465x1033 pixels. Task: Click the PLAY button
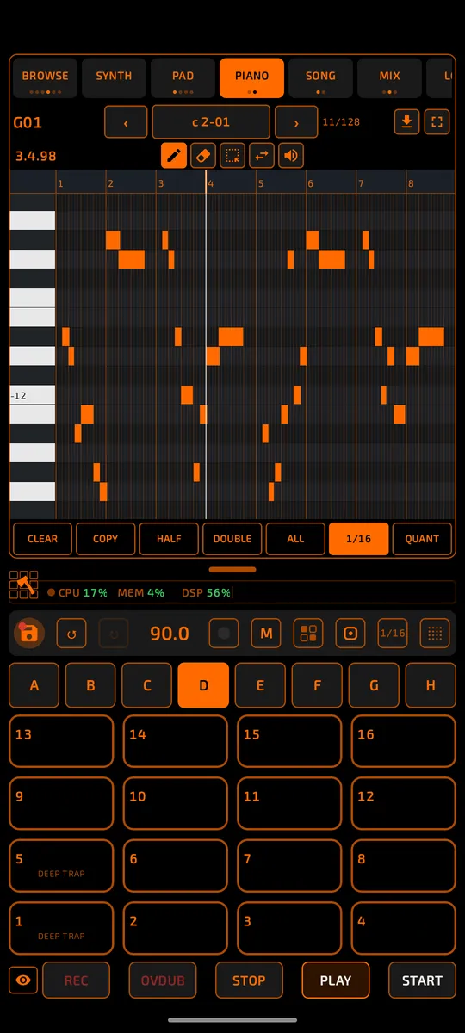pos(336,980)
